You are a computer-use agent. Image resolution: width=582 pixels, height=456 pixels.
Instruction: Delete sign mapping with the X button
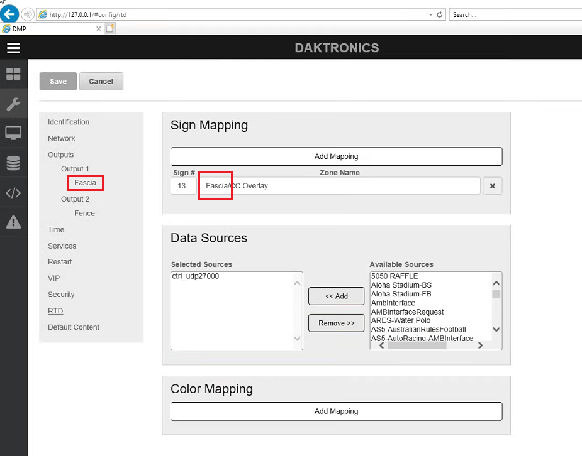[x=492, y=186]
